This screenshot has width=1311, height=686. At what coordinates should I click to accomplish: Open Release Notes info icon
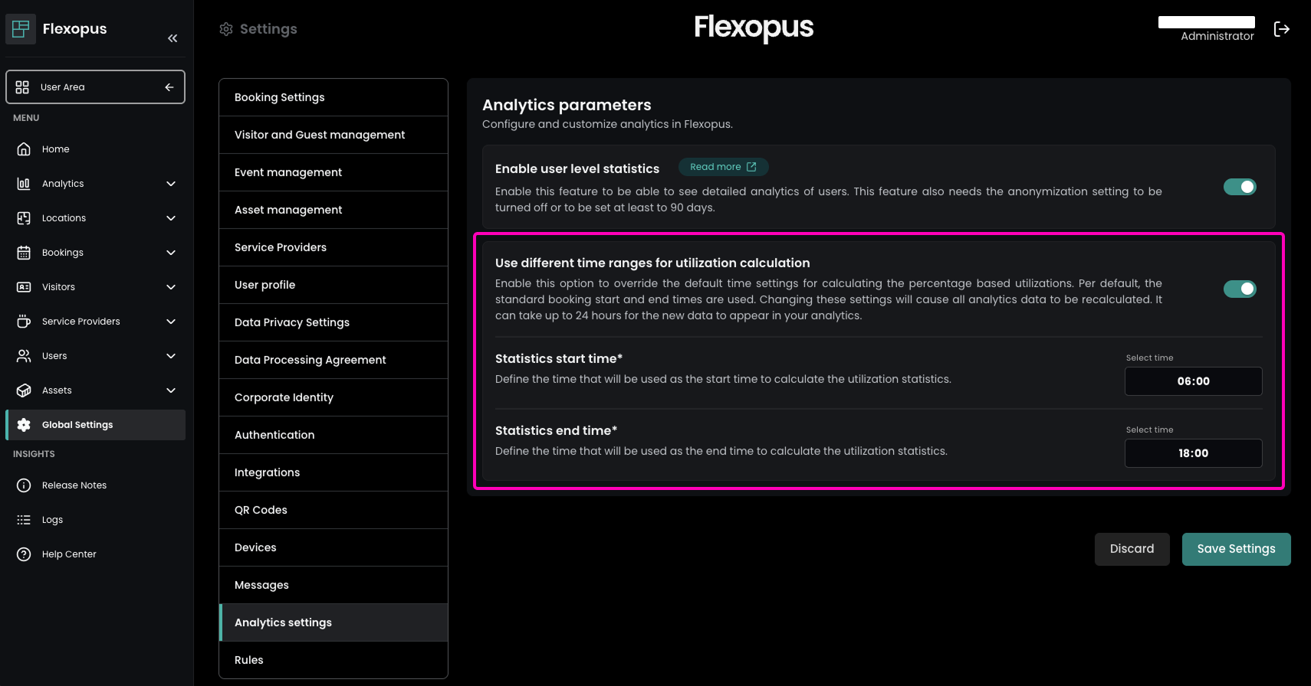pyautogui.click(x=24, y=485)
